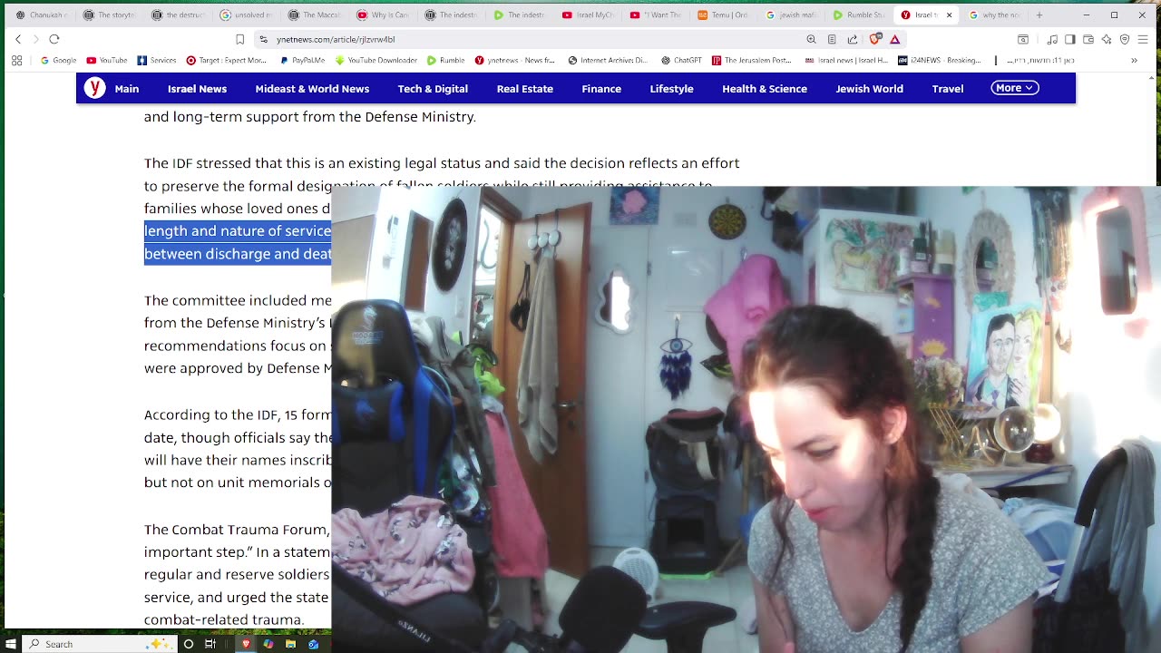
Task: Open Rumble bookmark
Action: (x=445, y=61)
